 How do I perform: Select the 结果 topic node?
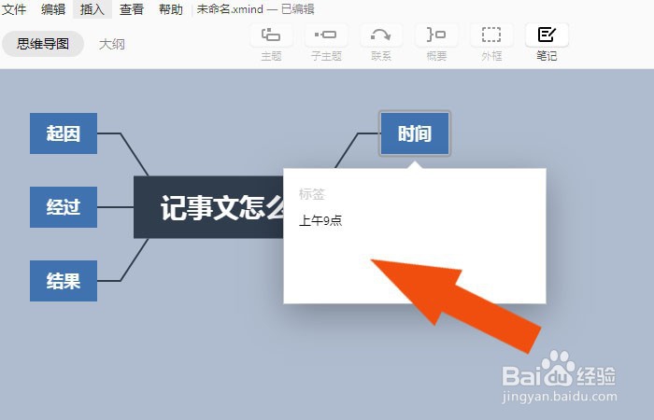64,281
